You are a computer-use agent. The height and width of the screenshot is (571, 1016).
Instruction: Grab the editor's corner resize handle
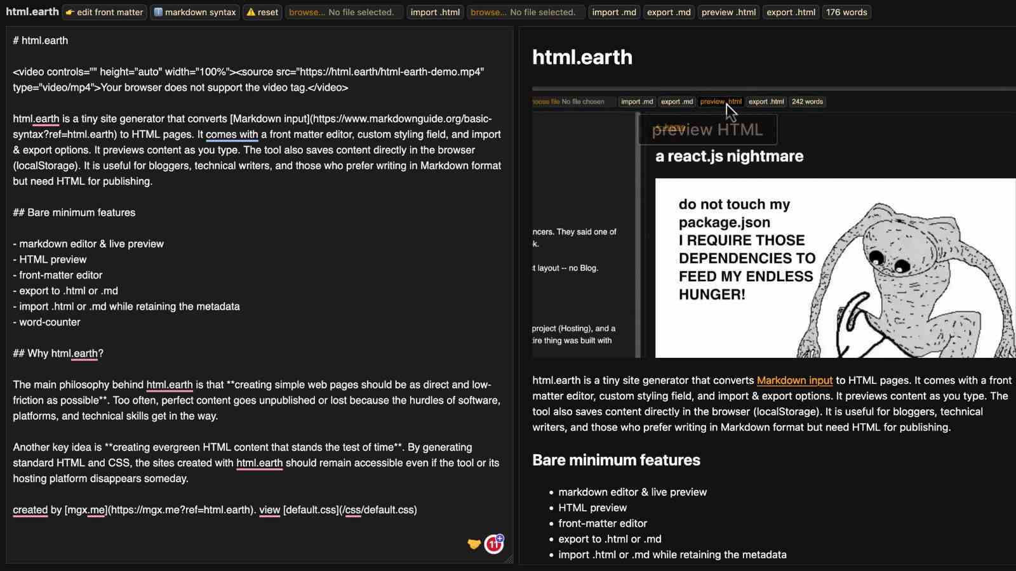click(509, 559)
